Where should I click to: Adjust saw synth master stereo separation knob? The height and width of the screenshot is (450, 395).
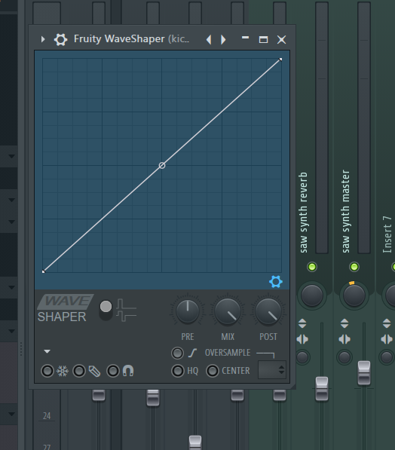pos(344,357)
